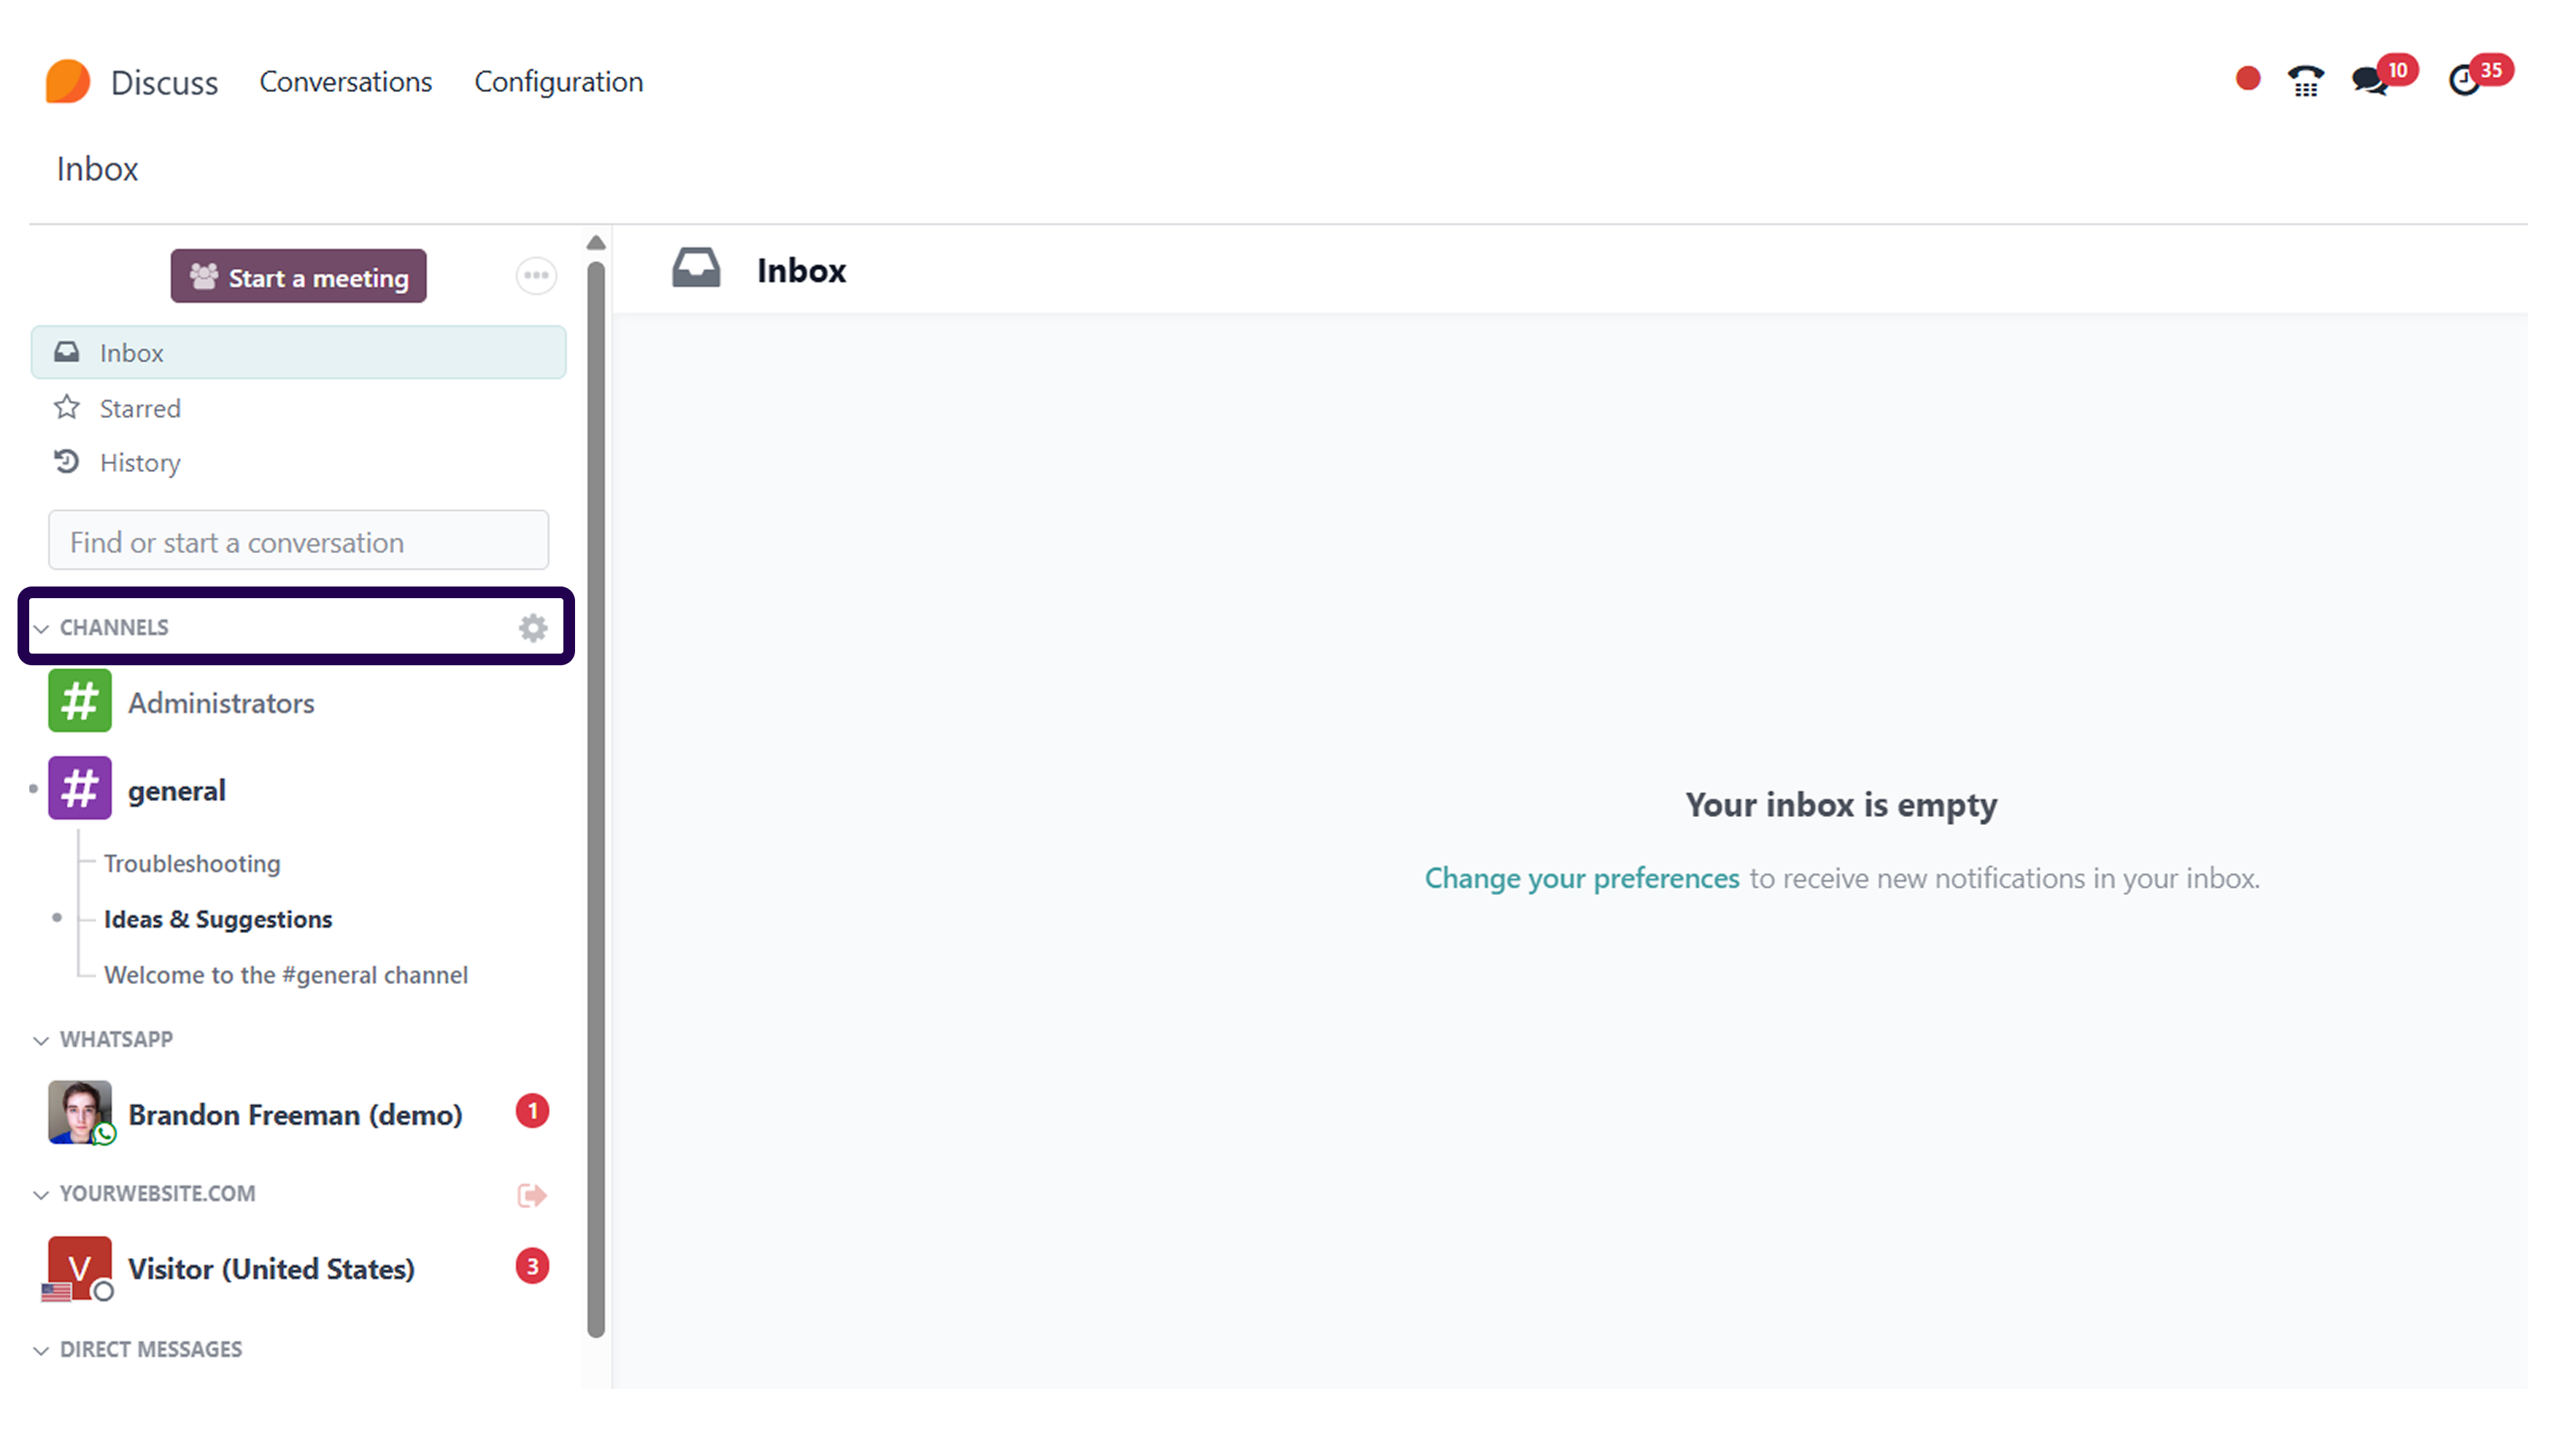The width and height of the screenshot is (2560, 1456).
Task: Click the WHATSAPP section label
Action: (116, 1039)
